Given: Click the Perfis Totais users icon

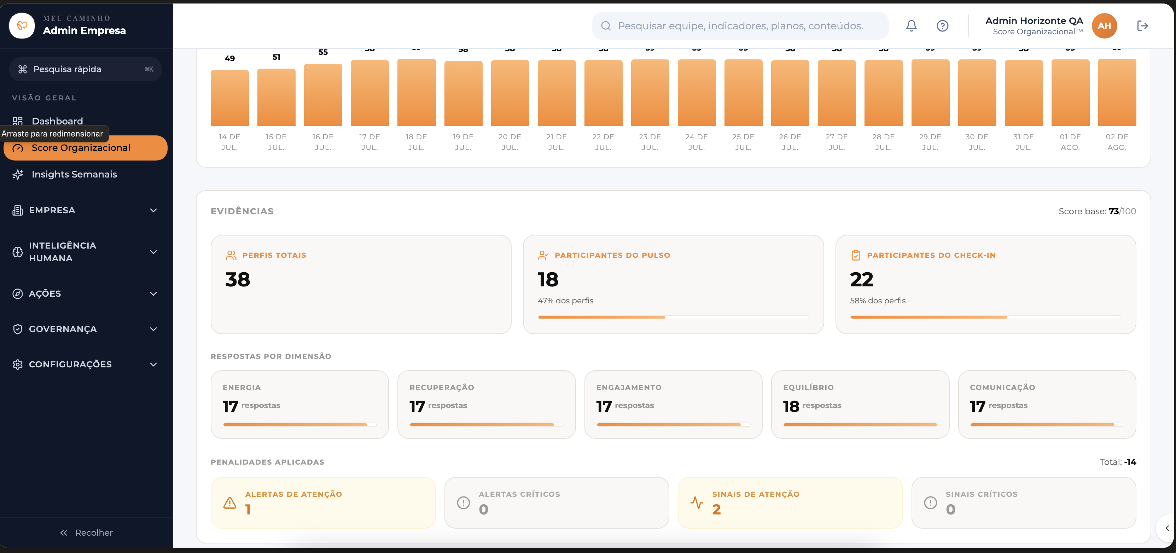Looking at the screenshot, I should tap(231, 255).
